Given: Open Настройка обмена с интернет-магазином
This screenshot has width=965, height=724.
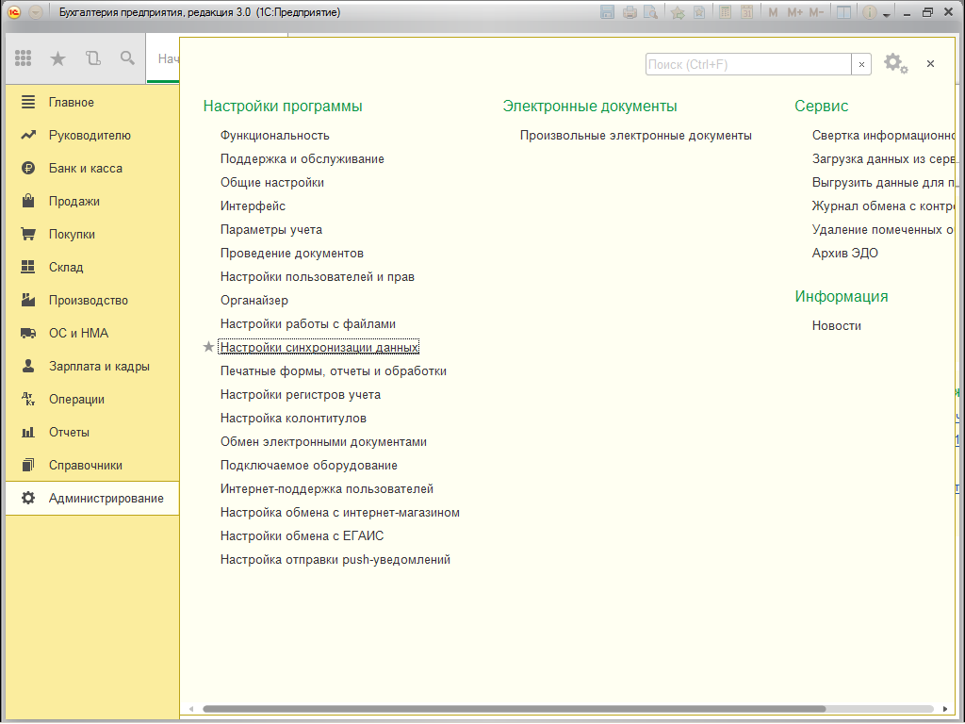Looking at the screenshot, I should tap(340, 512).
